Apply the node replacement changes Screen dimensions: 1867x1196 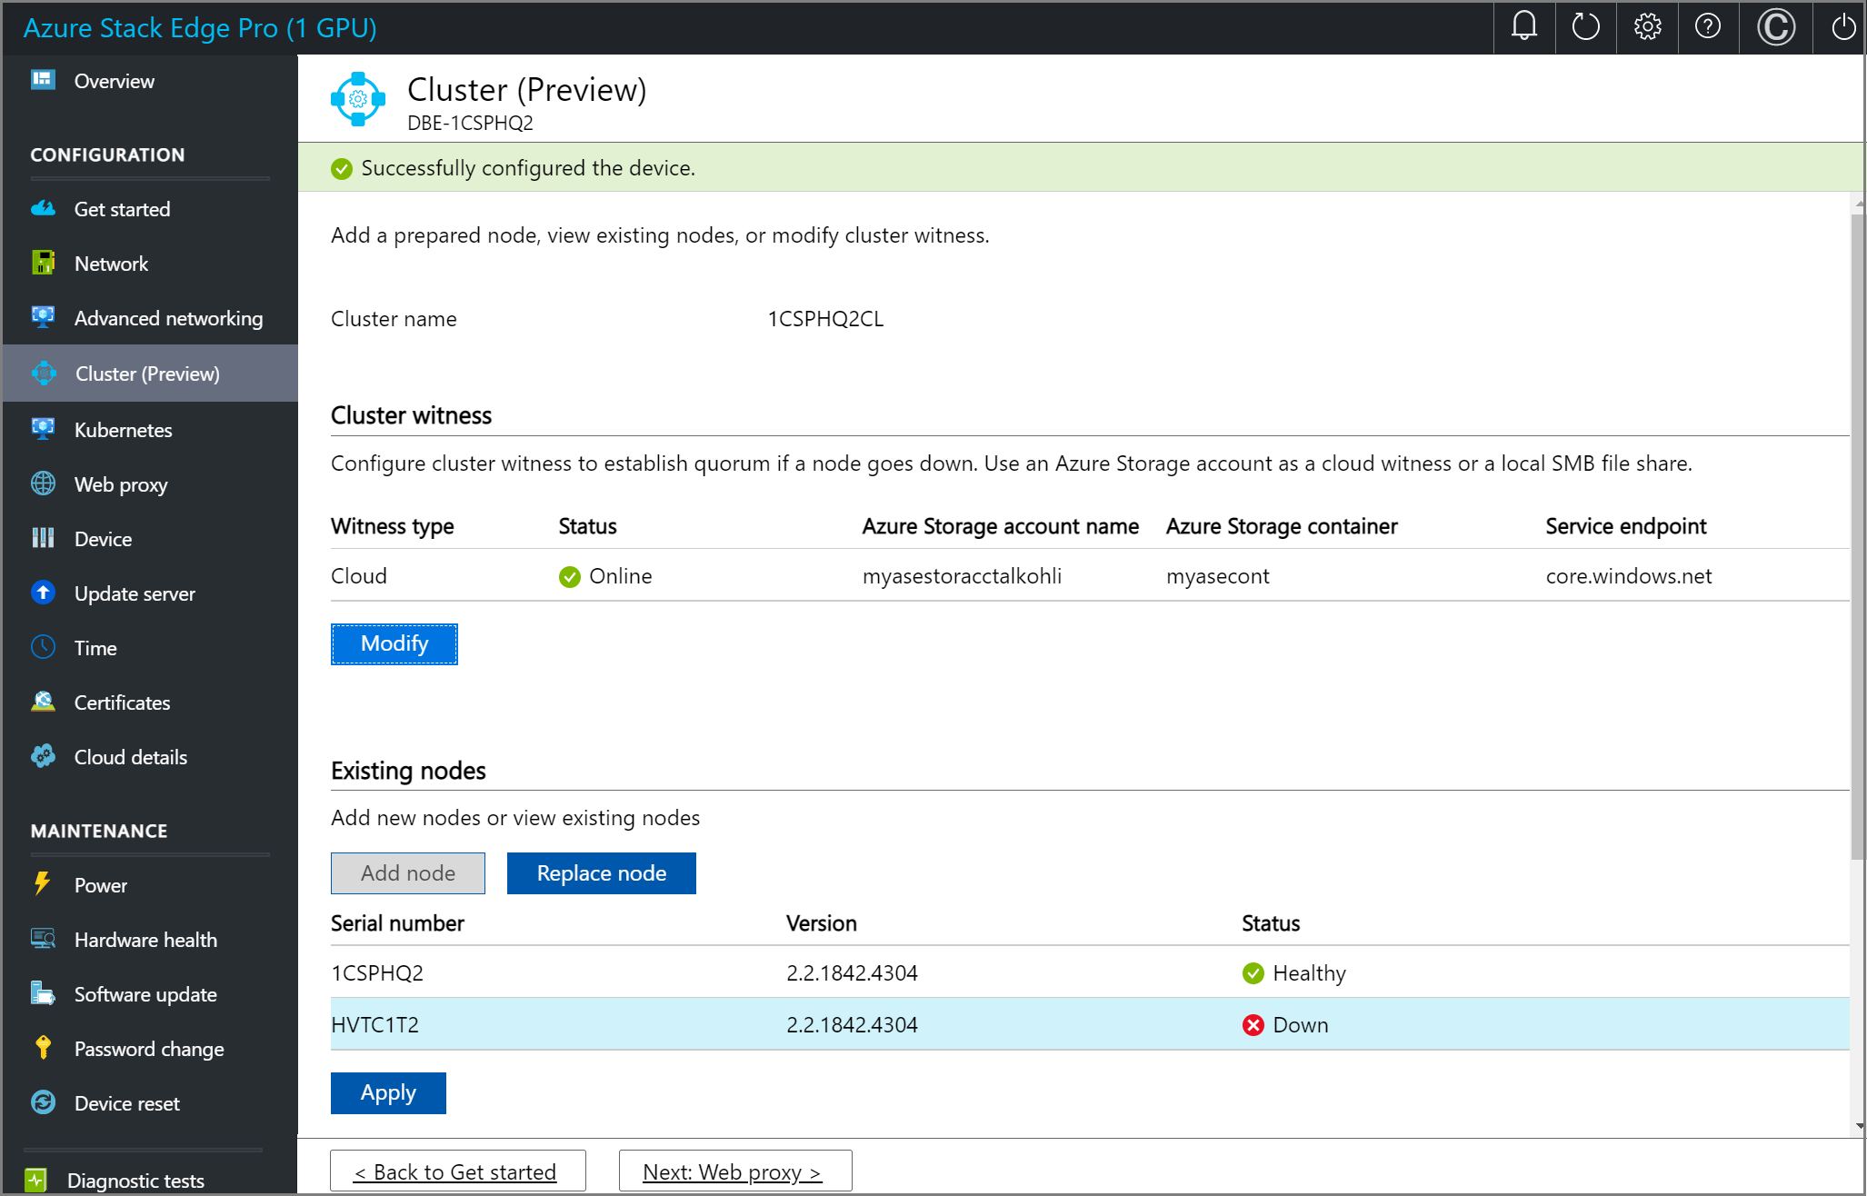pyautogui.click(x=388, y=1092)
